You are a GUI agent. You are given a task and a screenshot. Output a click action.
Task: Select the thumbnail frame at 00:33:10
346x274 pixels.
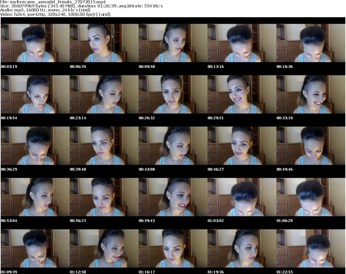[x=311, y=94]
